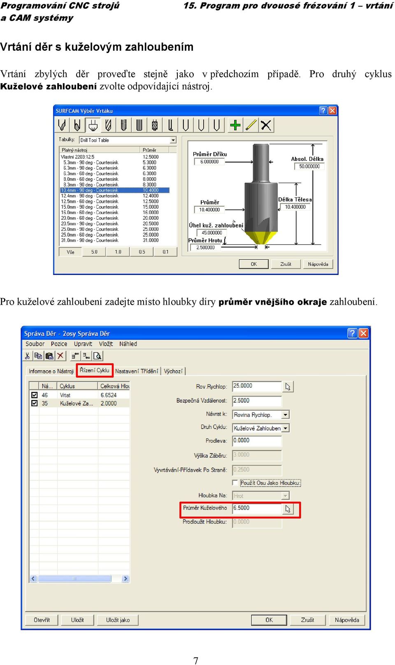395x665 pixels.
Task: Click pick-cursor button next to Průměr Kuželového field
Action: pos(288,509)
